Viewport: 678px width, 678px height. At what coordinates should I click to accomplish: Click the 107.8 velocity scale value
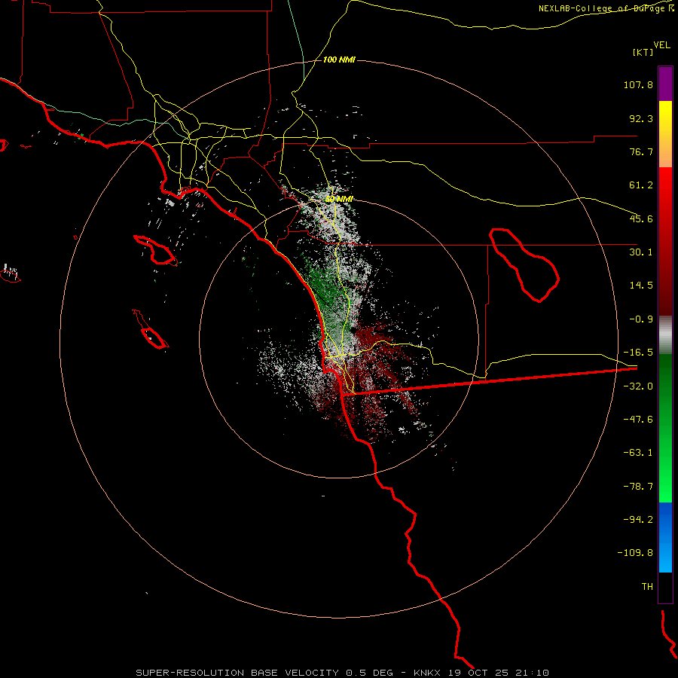point(638,84)
